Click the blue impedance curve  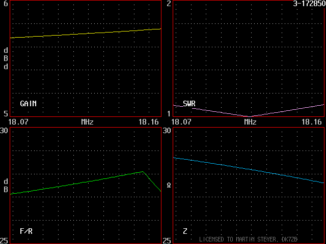pos(249,170)
